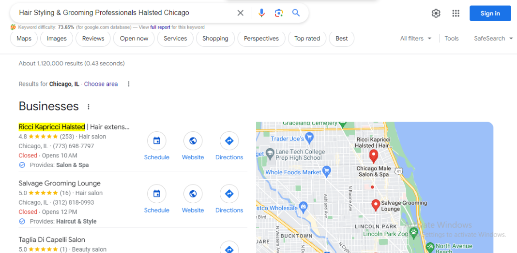Click the blue magnifier search icon
The image size is (517, 253).
[x=296, y=13]
